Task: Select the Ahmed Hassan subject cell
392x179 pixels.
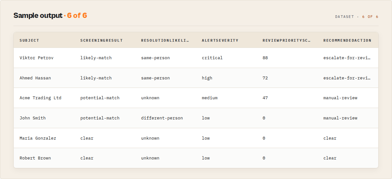Action: [35, 78]
